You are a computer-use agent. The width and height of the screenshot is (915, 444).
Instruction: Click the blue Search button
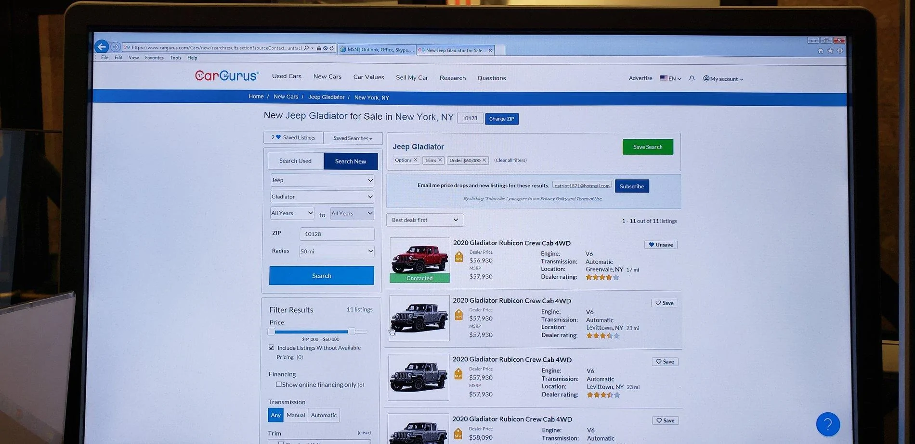(x=322, y=276)
